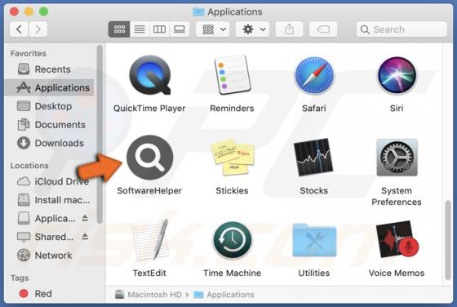Open the Time Machine icon
The width and height of the screenshot is (457, 307).
pyautogui.click(x=233, y=240)
